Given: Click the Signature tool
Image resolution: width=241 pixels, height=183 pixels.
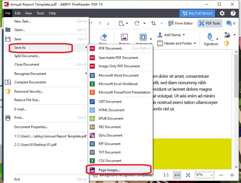Looking at the screenshot, I should click(x=211, y=39).
